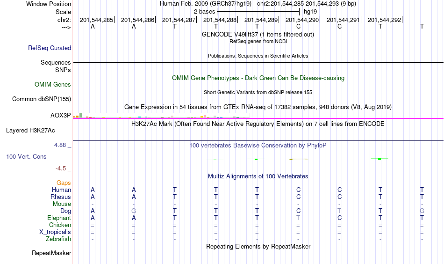Click the 'chr2:' ruler label

click(x=64, y=20)
